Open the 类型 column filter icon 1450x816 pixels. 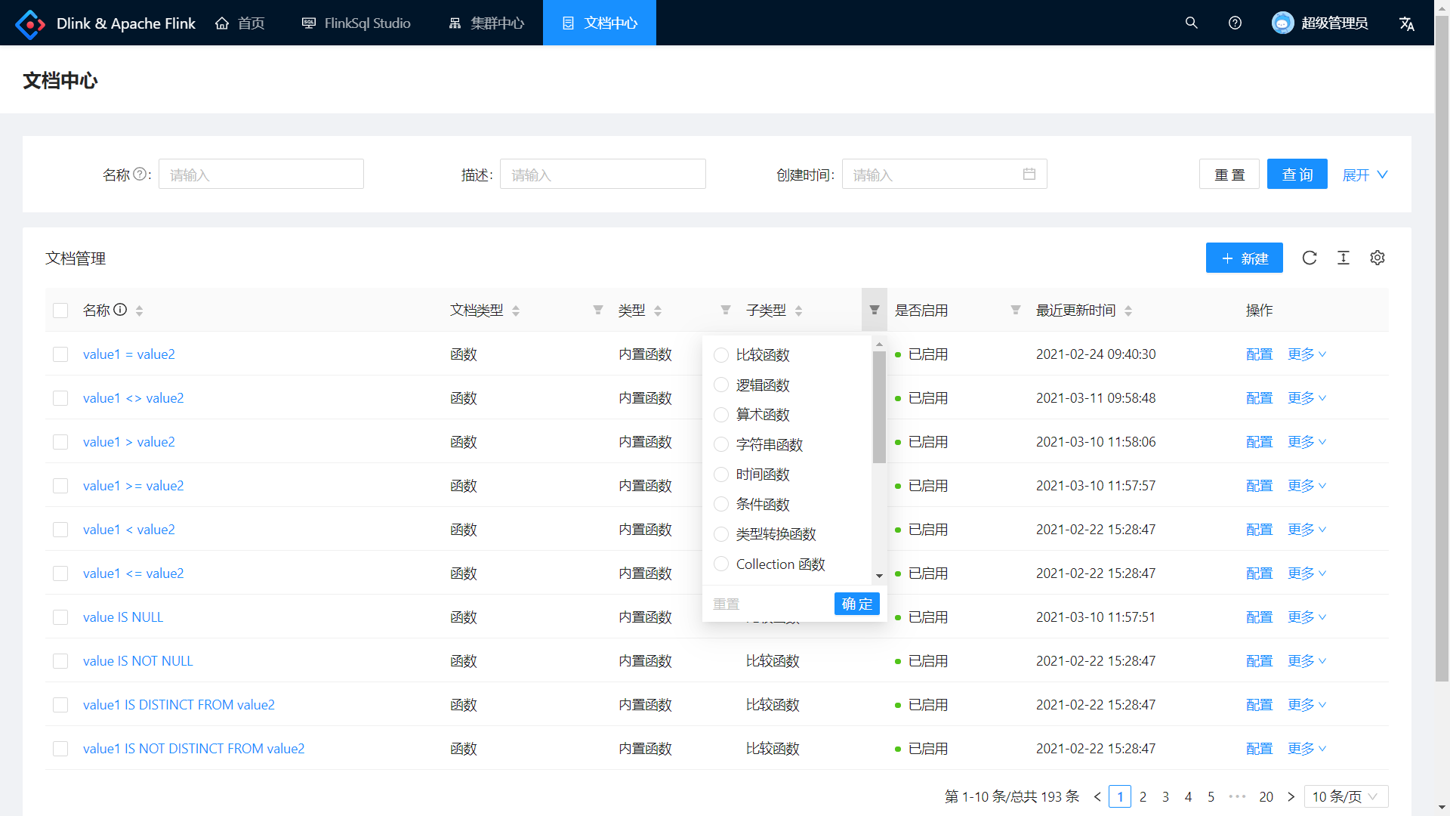click(x=726, y=310)
